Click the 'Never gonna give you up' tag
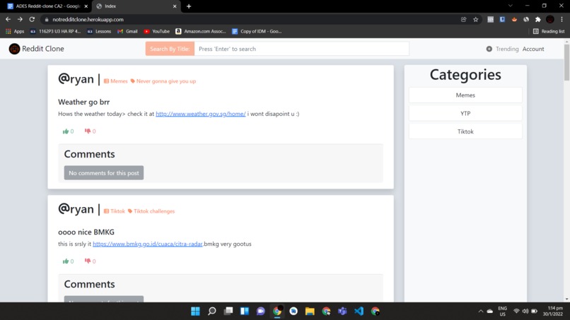 pos(163,81)
